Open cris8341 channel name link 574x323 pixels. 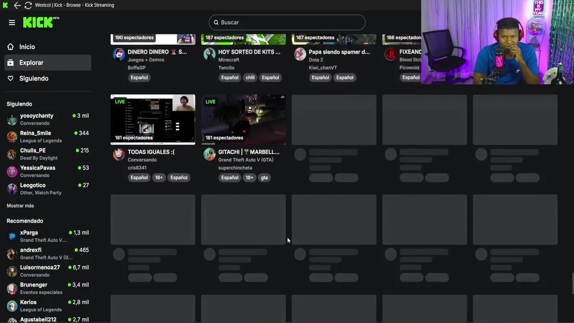[137, 168]
